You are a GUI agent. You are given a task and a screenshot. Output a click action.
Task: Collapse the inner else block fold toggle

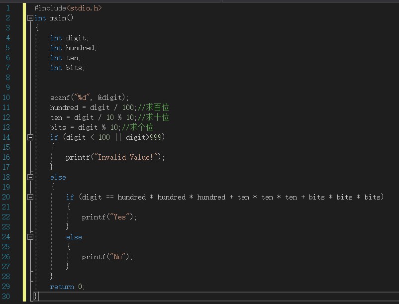[x=30, y=237]
